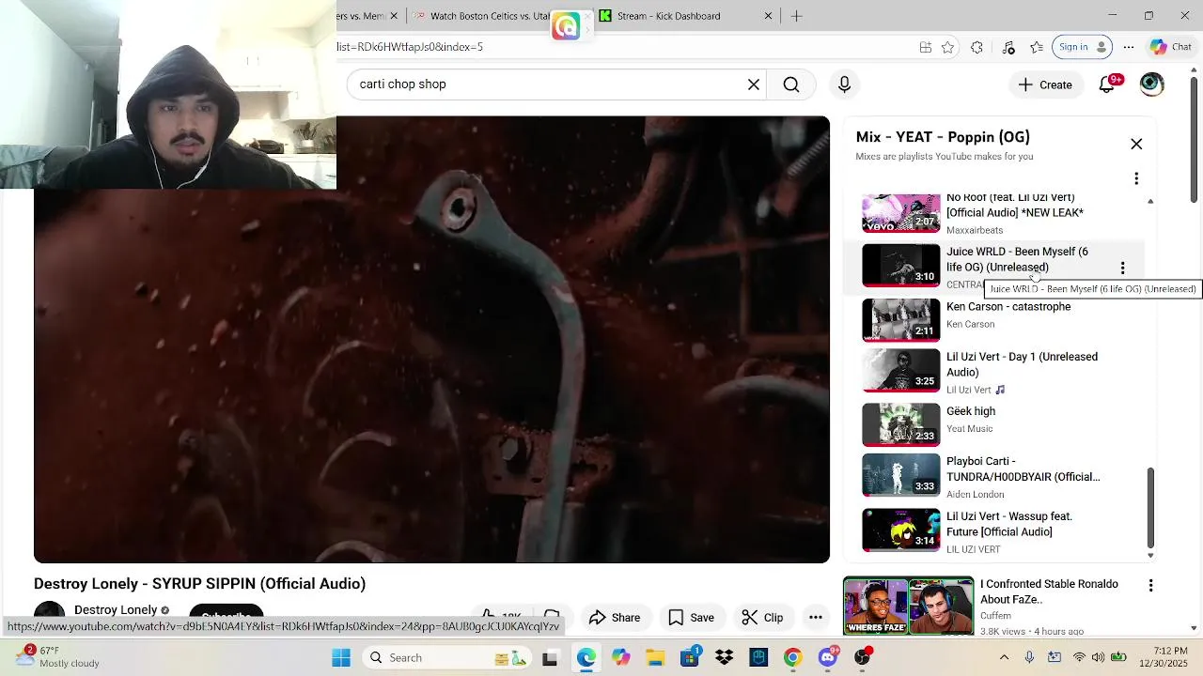Screen dimensions: 1203x676
Task: Save the video to a playlist
Action: pos(691,617)
